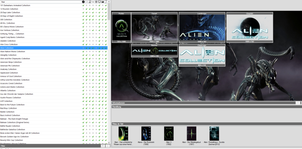Image resolution: width=302 pixels, height=149 pixels.
Task: Select the Assassins Creed Collection row
Action: [x=54, y=83]
